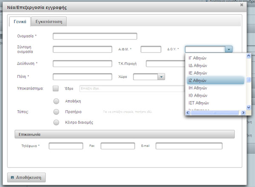Click the Επικοινωνία section header
This screenshot has width=255, height=187.
point(125,134)
